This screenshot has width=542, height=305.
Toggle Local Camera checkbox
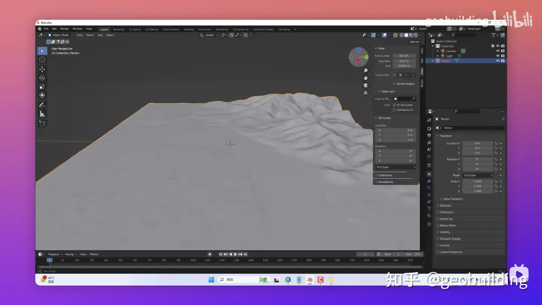(x=394, y=75)
